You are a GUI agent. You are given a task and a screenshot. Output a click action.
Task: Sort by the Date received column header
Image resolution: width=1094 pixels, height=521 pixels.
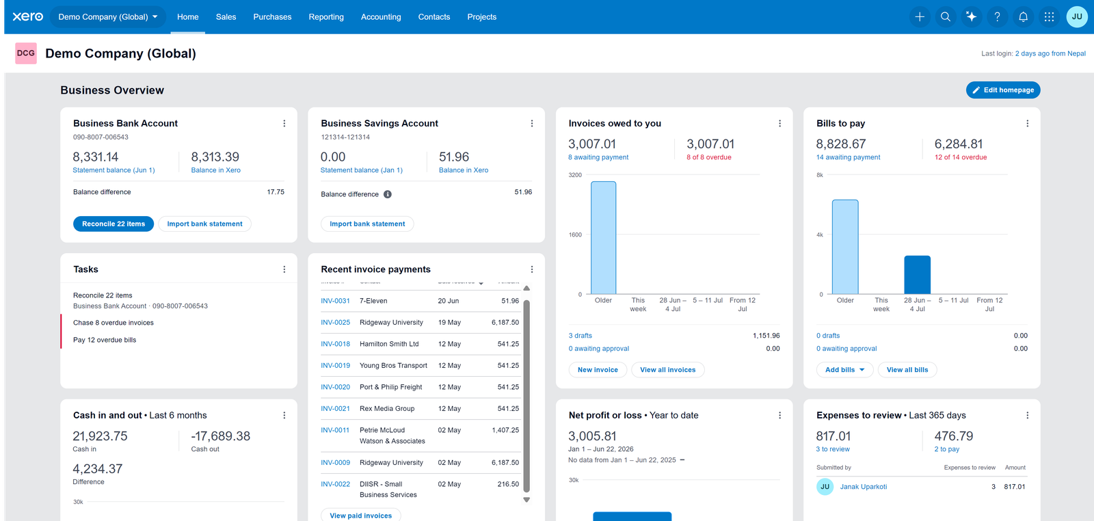coord(460,282)
